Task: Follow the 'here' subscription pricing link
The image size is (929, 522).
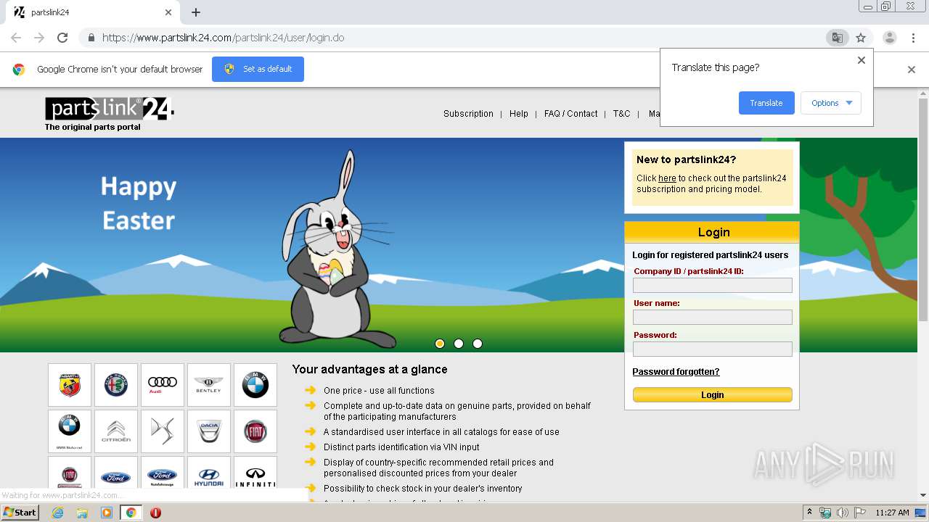Action: (667, 178)
